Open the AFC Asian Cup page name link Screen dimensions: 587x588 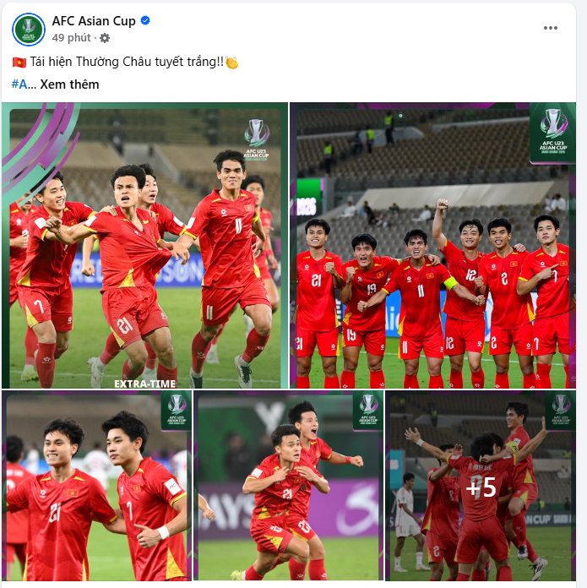click(94, 21)
